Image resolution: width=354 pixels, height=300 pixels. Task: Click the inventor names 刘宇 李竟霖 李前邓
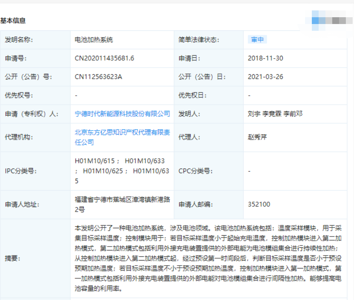click(275, 114)
